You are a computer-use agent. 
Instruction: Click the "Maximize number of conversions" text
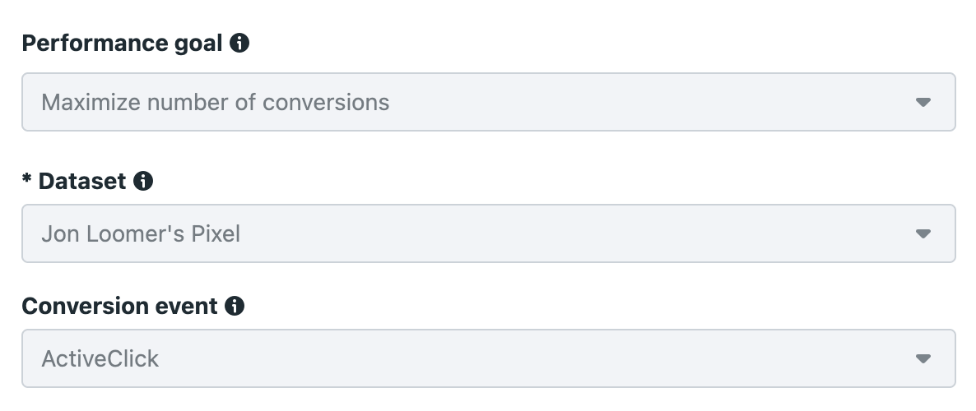216,102
